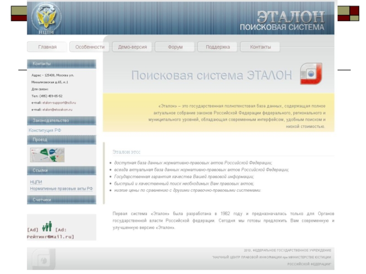The width and height of the screenshot is (366, 274).
Task: Open the Рейтинг@Mail.ru counter icon
Action: (47, 226)
